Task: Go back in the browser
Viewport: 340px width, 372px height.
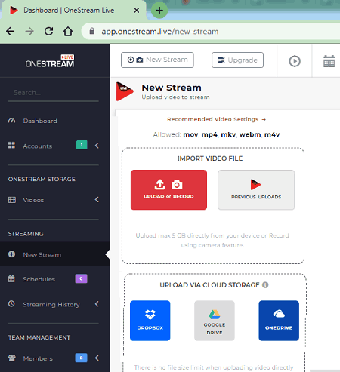Action: pos(11,32)
